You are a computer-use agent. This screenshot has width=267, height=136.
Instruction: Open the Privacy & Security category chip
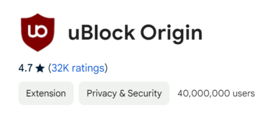click(124, 93)
